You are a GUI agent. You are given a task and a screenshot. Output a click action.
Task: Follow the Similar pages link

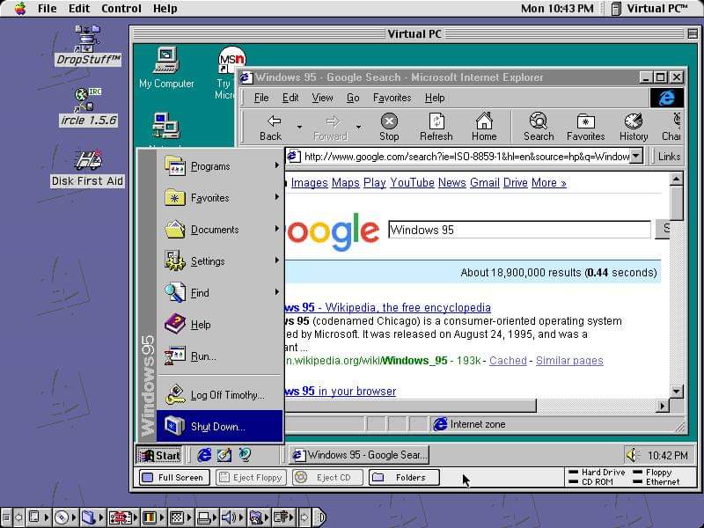click(x=569, y=361)
